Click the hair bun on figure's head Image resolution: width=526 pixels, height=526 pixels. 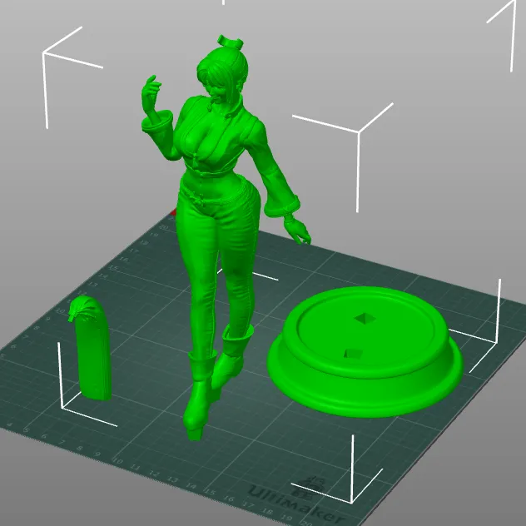[228, 41]
